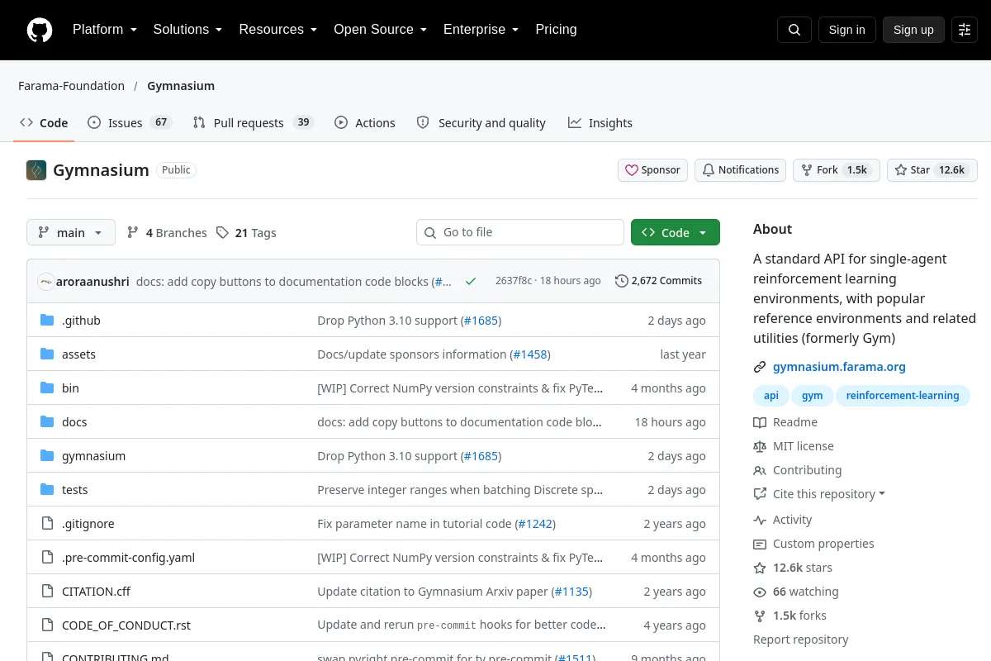Click the .github folder icon
The height and width of the screenshot is (661, 991).
click(x=47, y=320)
